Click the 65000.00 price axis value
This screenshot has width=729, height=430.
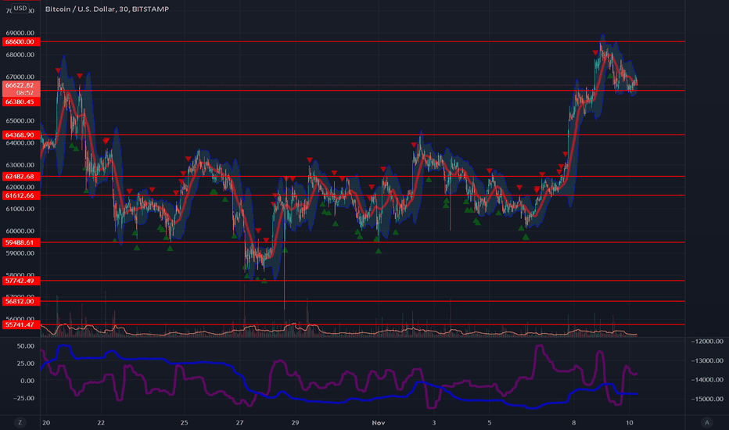pyautogui.click(x=20, y=121)
